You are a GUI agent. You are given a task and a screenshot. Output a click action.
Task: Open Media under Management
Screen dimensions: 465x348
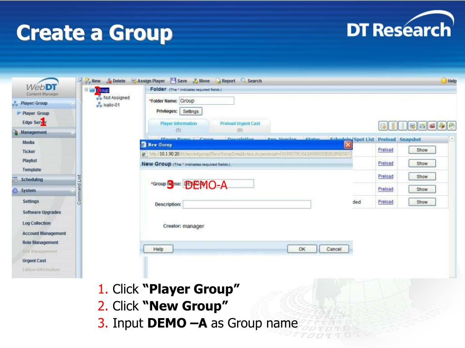pos(29,142)
